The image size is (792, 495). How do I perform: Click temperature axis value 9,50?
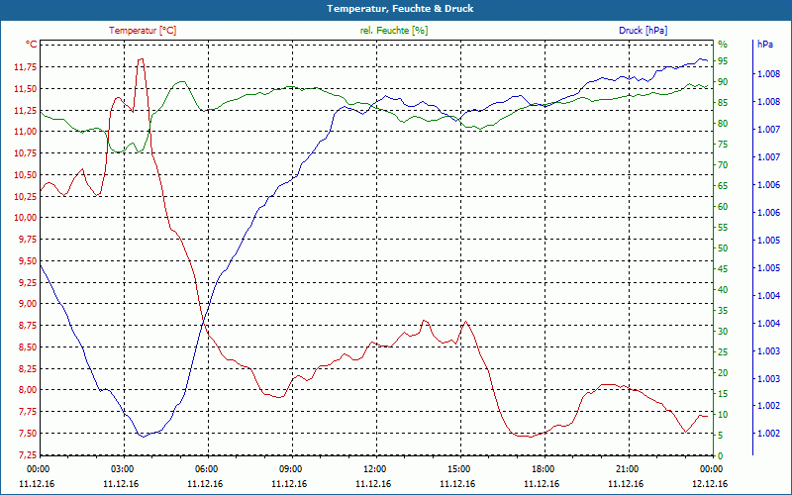click(x=28, y=261)
